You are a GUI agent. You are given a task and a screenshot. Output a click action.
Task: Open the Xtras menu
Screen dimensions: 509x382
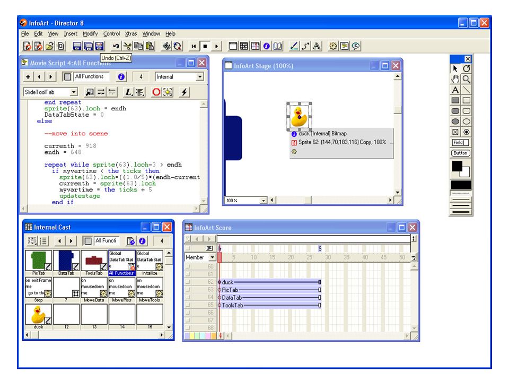131,33
